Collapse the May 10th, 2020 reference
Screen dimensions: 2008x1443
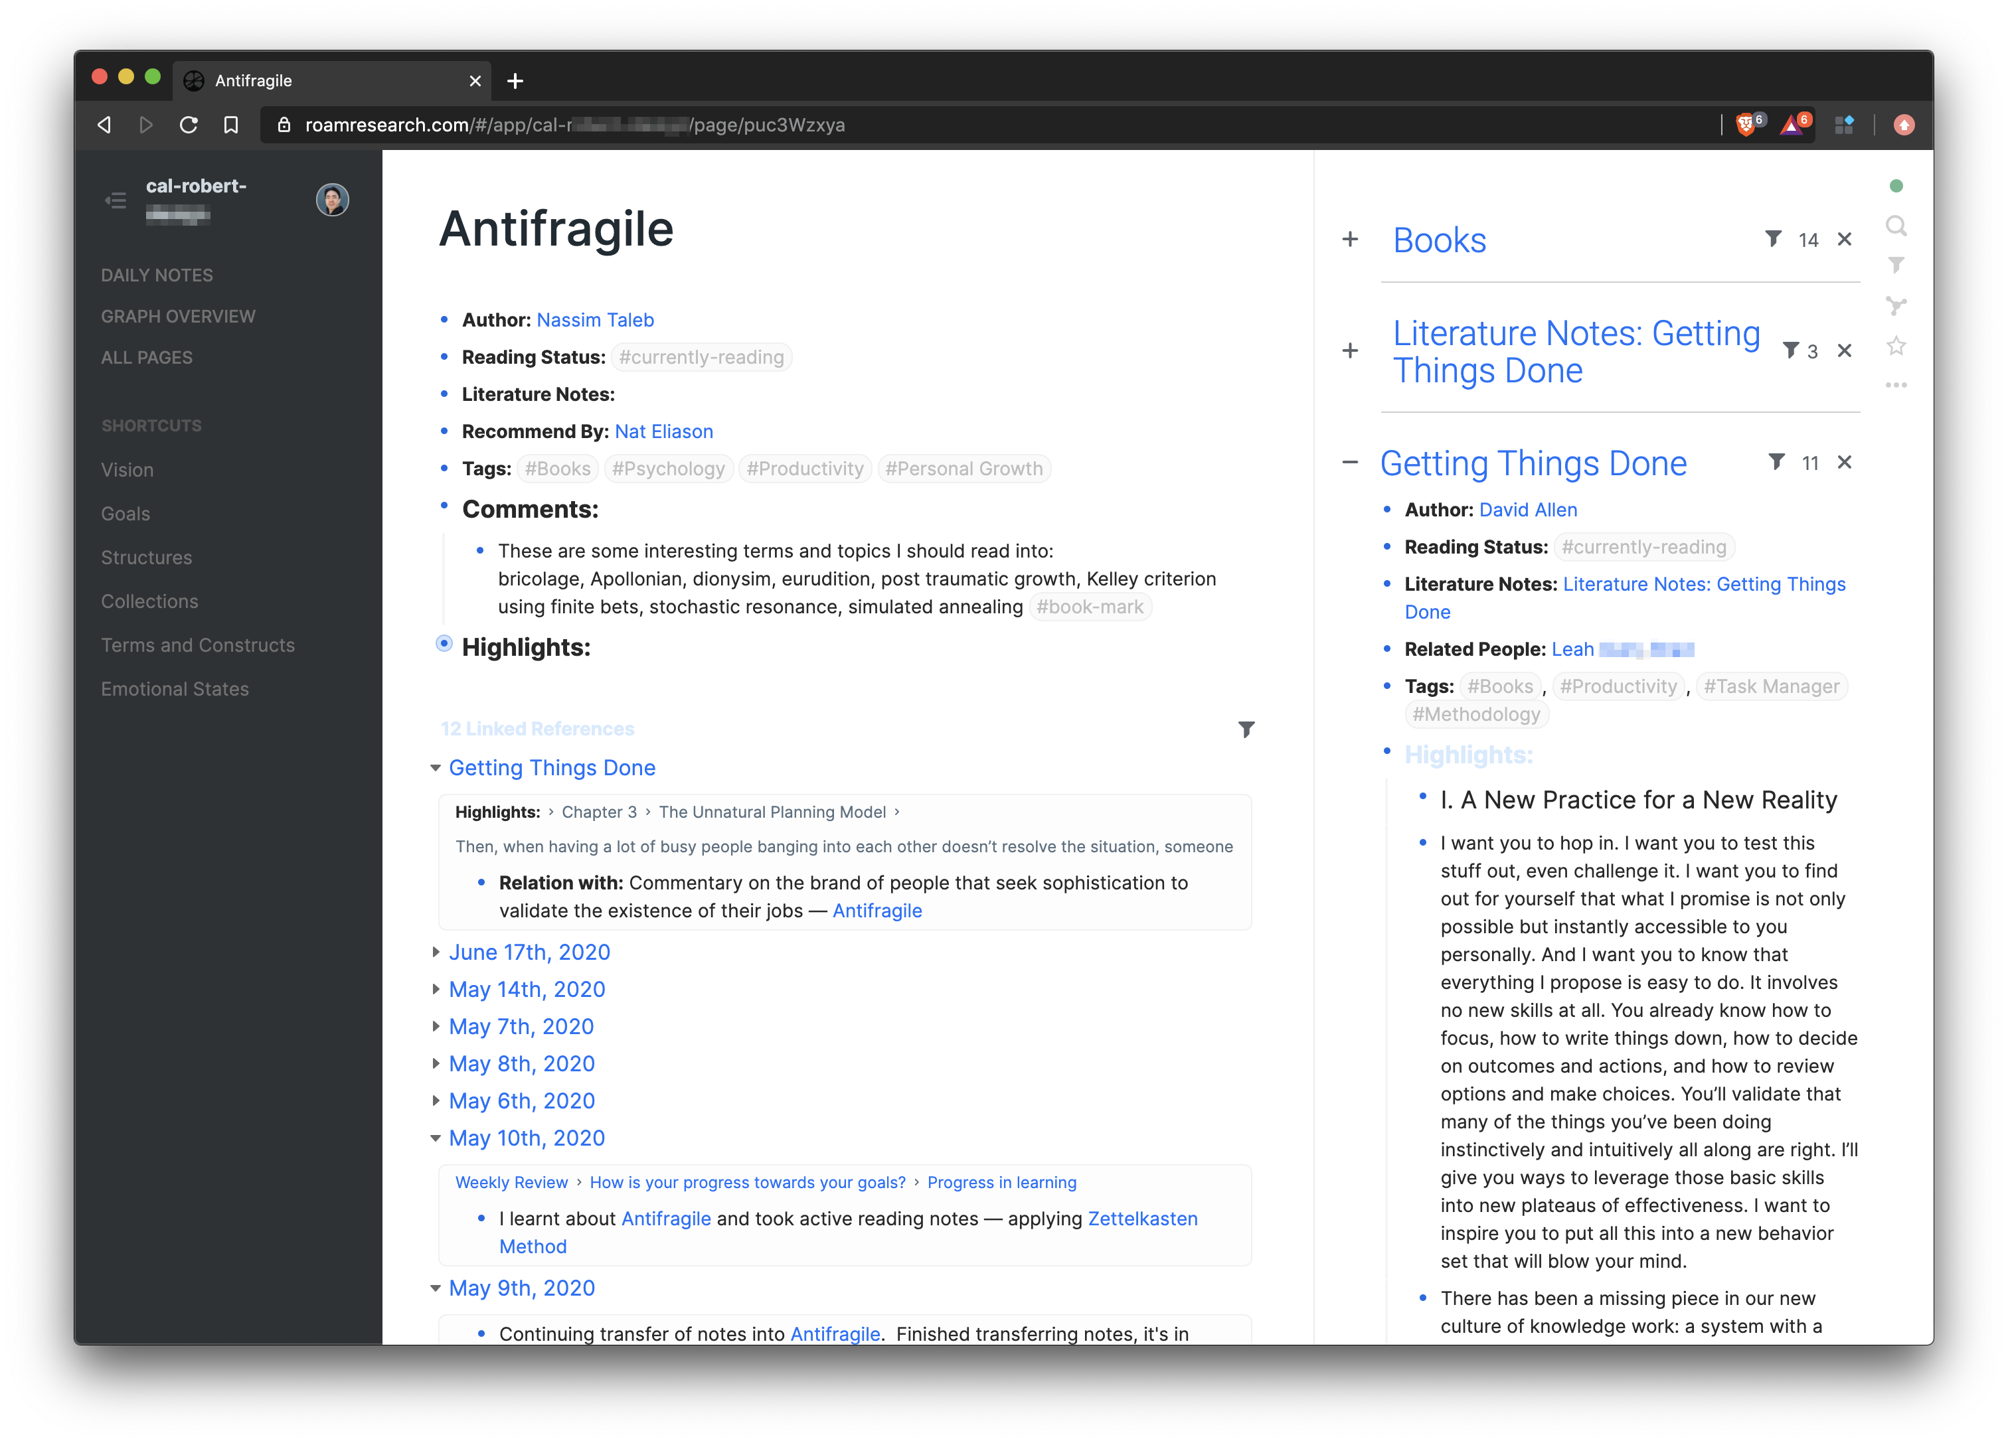pyautogui.click(x=436, y=1138)
